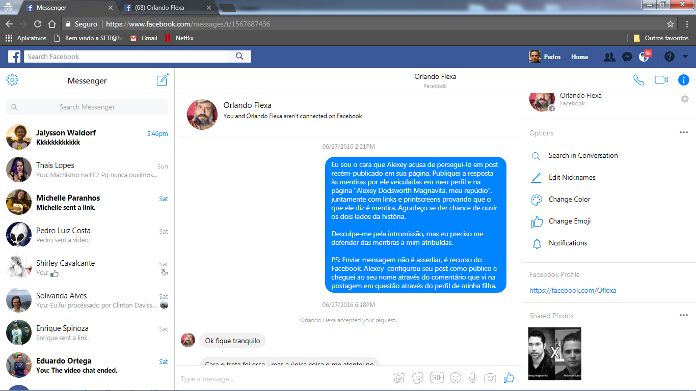Open the conversation with Thais Lopes
696x391 pixels.
(x=87, y=170)
